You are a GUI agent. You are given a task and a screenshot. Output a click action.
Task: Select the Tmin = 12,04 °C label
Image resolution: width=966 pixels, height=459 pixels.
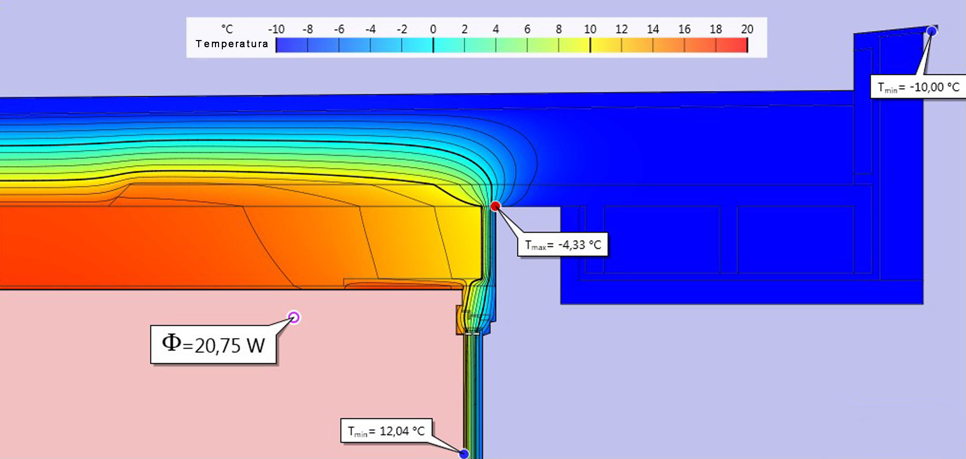pos(386,431)
